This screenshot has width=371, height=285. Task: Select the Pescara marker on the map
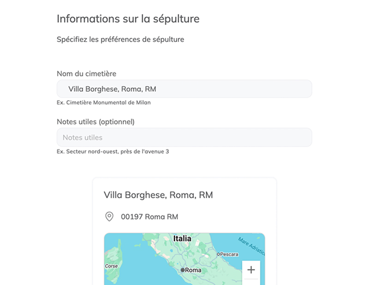tap(218, 254)
